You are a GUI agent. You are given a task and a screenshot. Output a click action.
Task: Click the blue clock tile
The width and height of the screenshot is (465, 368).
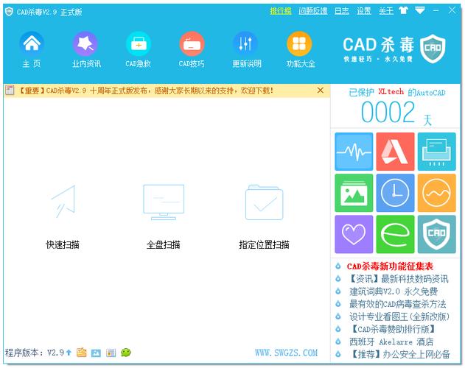click(x=395, y=193)
